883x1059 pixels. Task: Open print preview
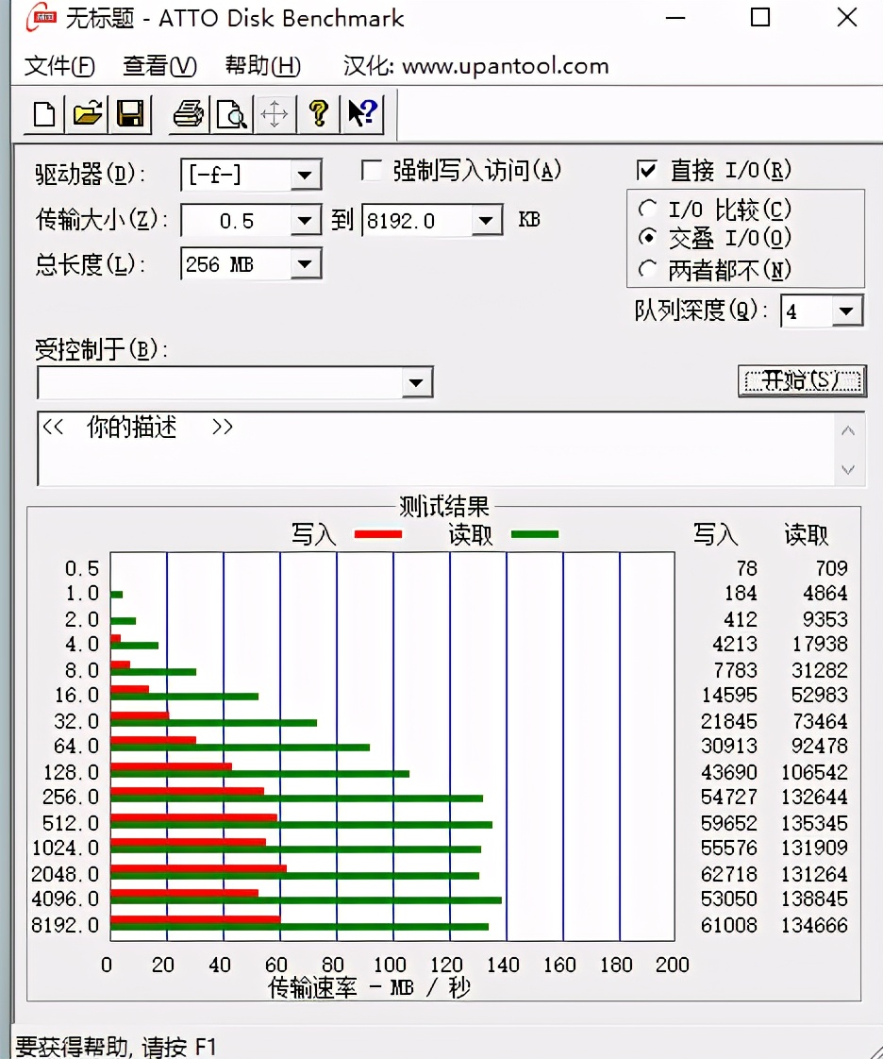click(x=231, y=113)
